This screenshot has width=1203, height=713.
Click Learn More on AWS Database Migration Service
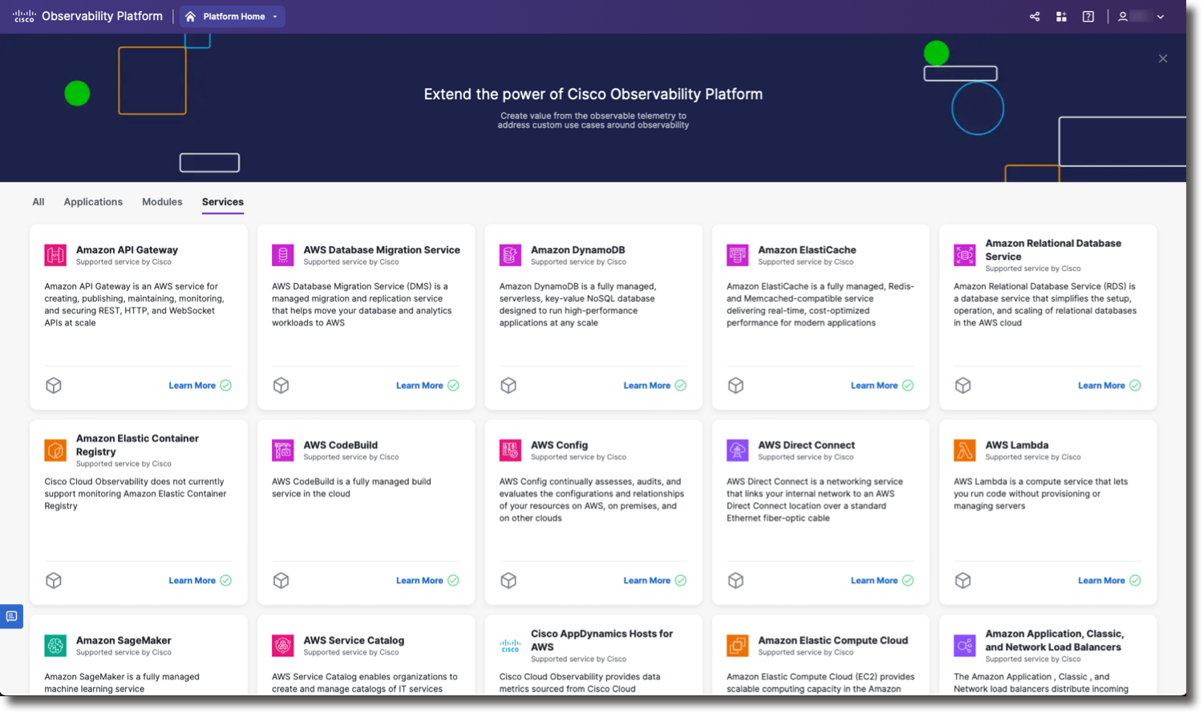(419, 386)
